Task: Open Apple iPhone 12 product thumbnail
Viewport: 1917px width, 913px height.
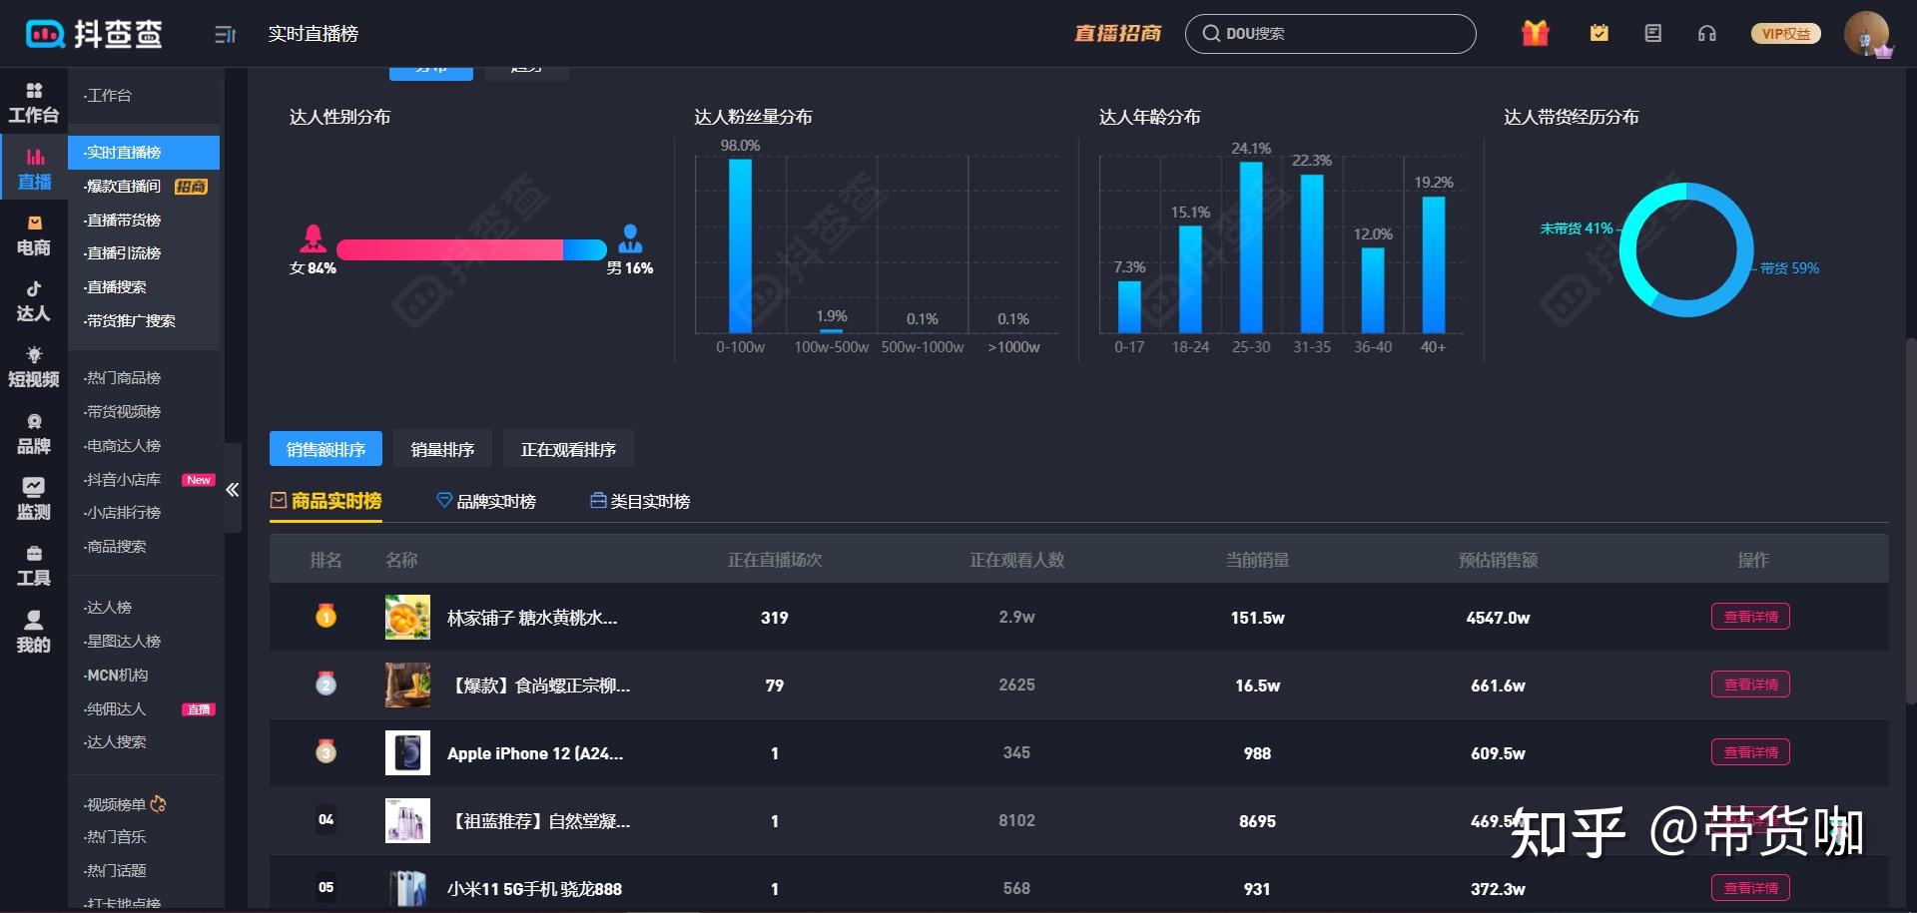Action: click(407, 752)
